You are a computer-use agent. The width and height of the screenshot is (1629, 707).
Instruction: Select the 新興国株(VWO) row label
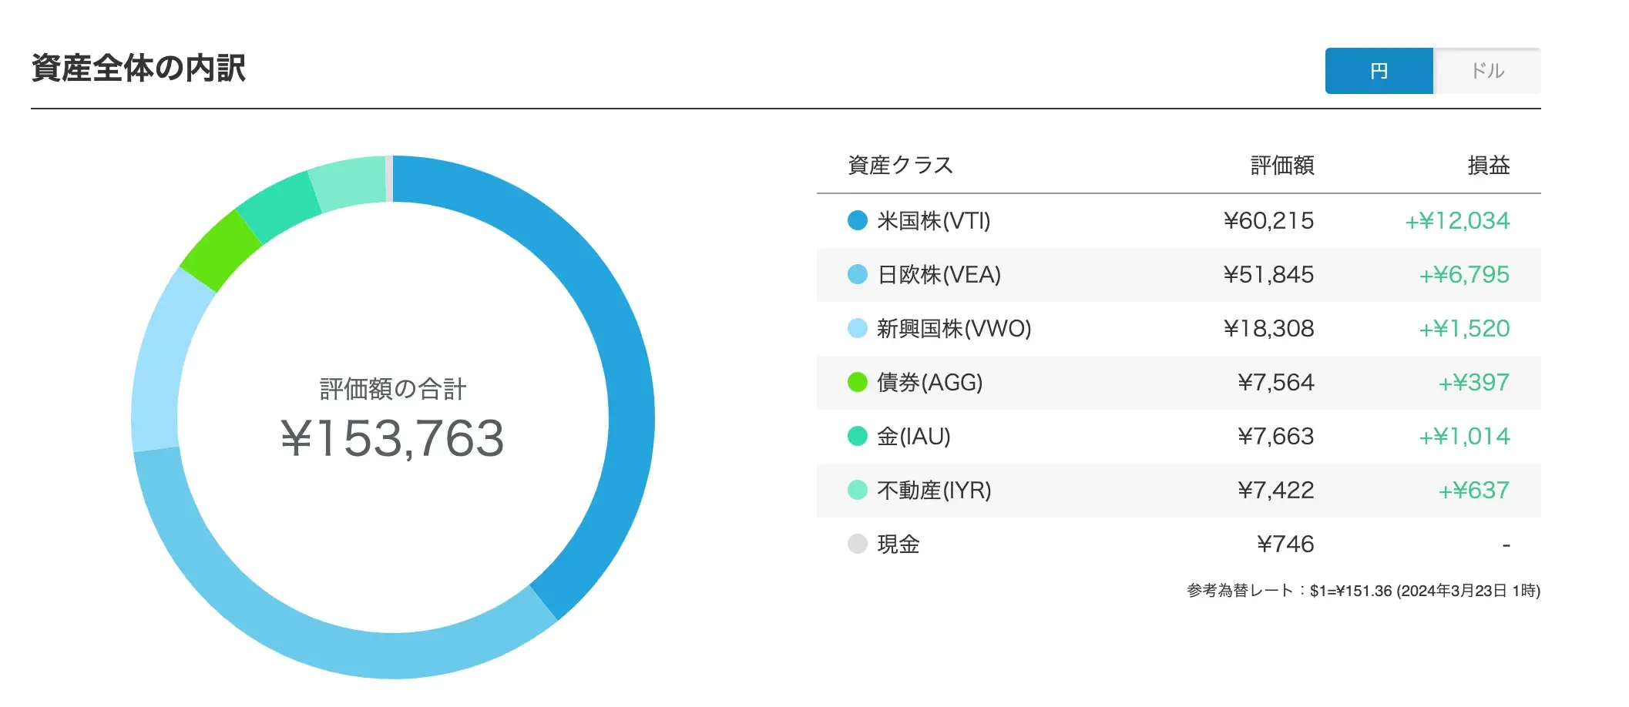point(954,329)
